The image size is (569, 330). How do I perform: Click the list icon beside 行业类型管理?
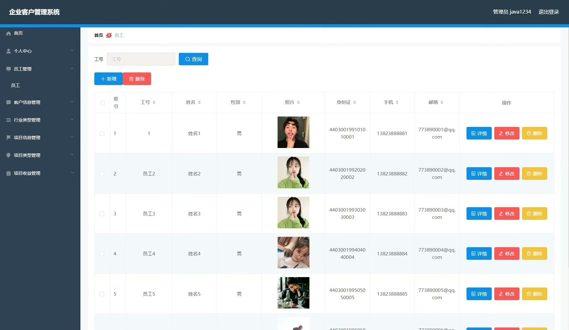(9, 120)
